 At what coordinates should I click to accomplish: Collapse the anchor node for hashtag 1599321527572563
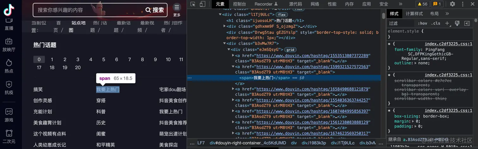(233, 67)
